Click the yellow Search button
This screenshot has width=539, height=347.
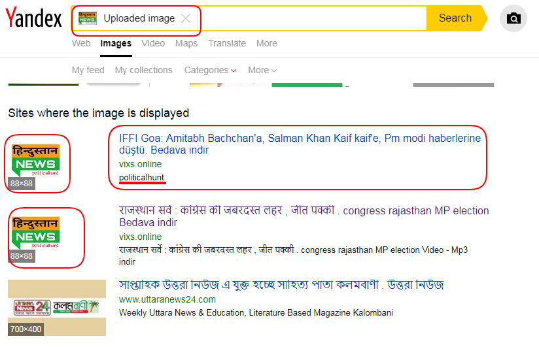[457, 18]
